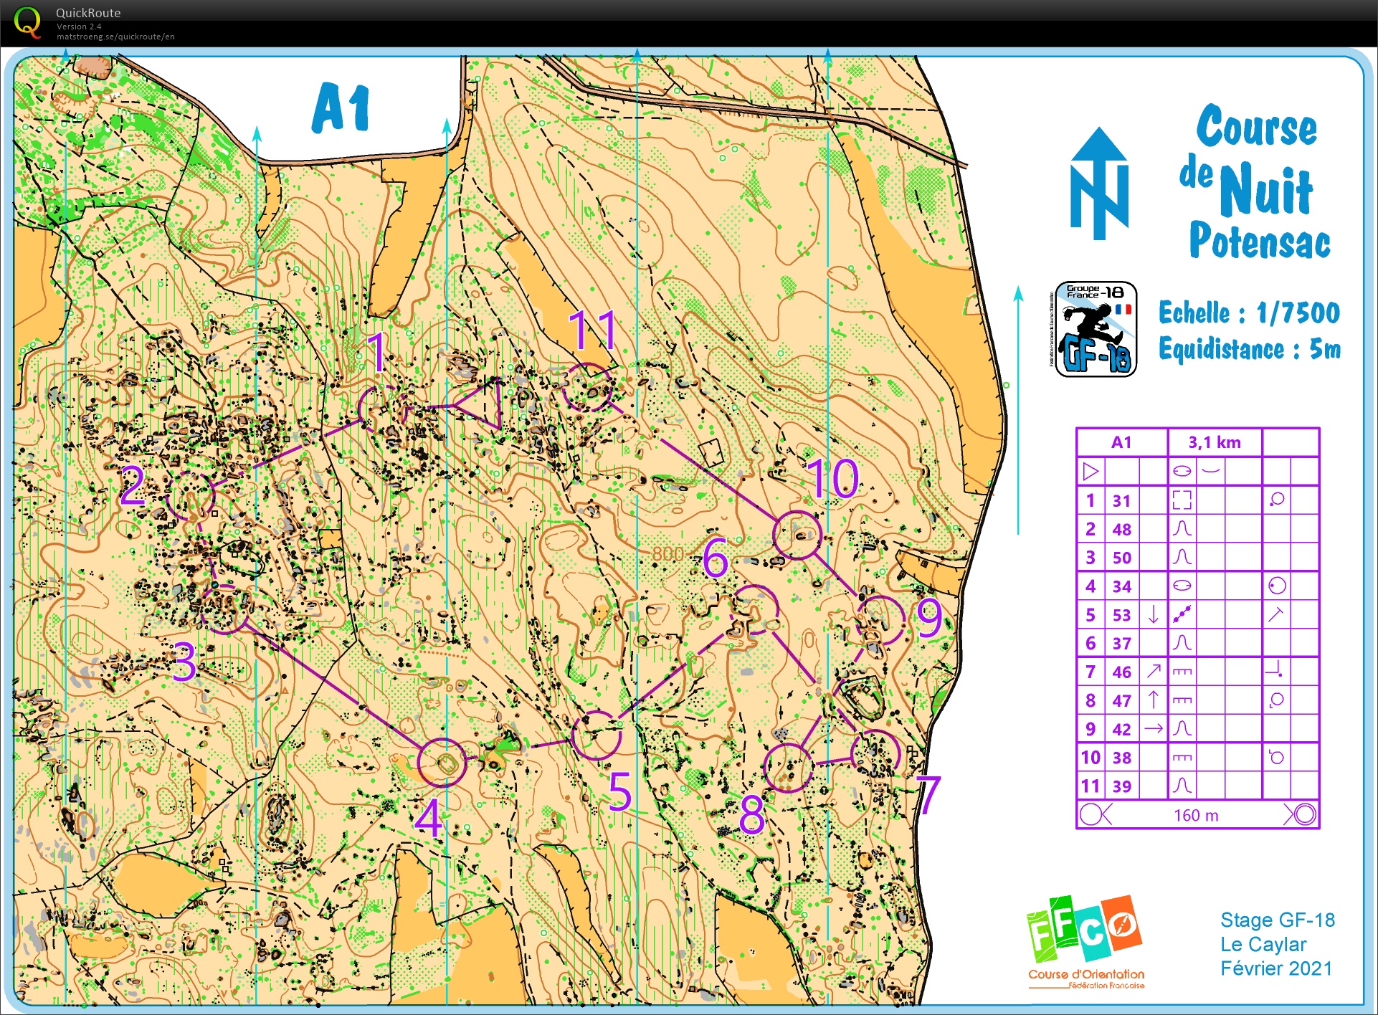Click the 800 contour elevation label
Image resolution: width=1378 pixels, height=1015 pixels.
pos(667,553)
